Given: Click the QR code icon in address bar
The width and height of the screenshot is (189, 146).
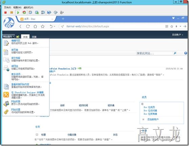Looking at the screenshot, I should tap(167, 26).
